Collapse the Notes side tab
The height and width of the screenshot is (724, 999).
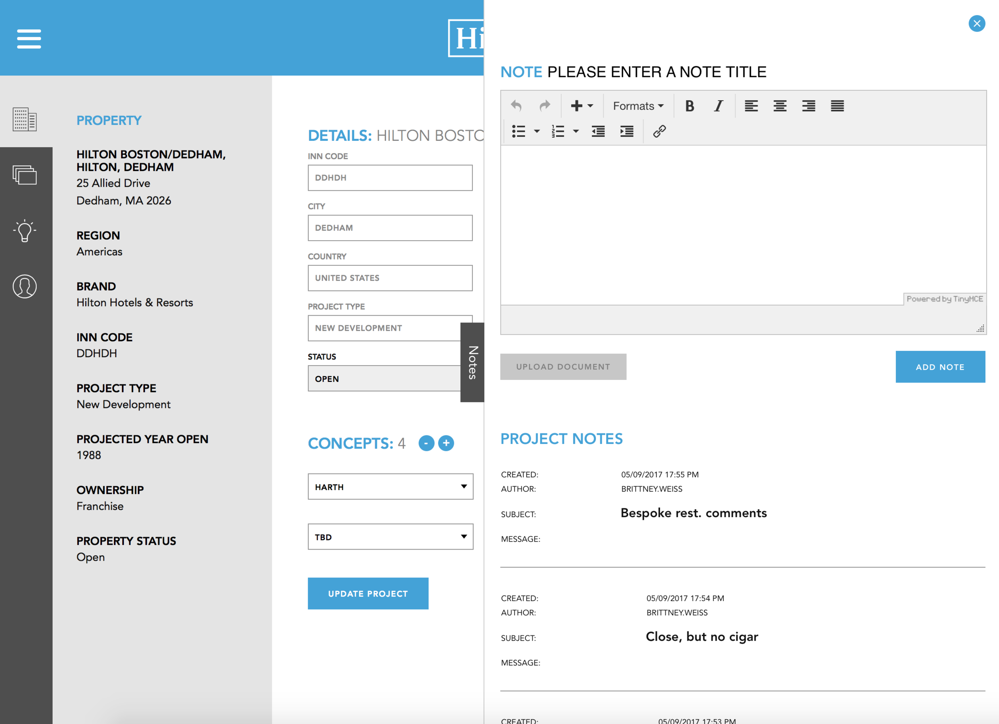click(472, 362)
